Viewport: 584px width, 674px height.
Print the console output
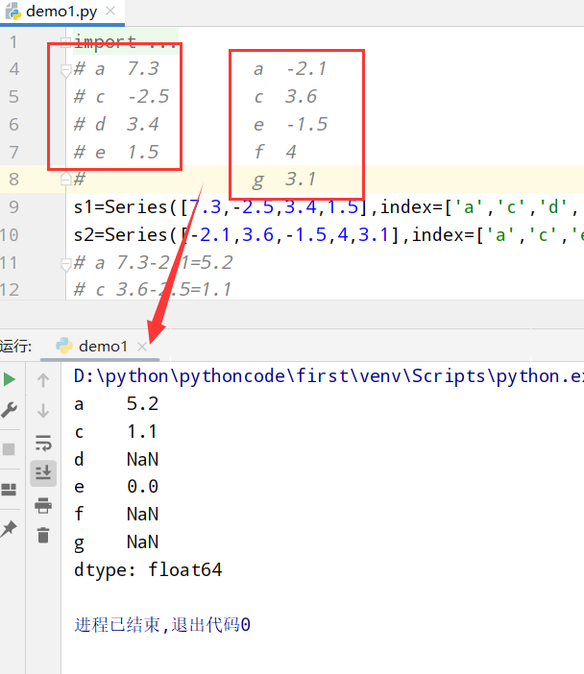point(43,505)
